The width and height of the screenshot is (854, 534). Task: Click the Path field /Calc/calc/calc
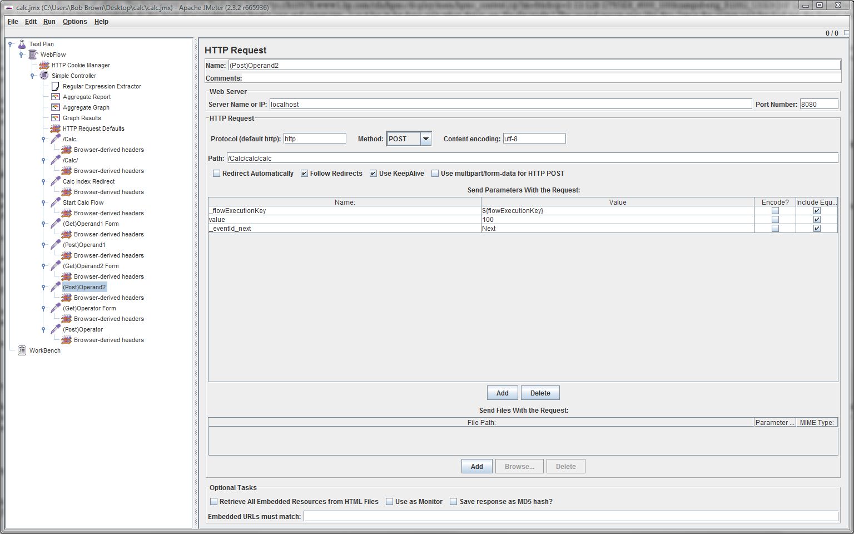point(532,158)
